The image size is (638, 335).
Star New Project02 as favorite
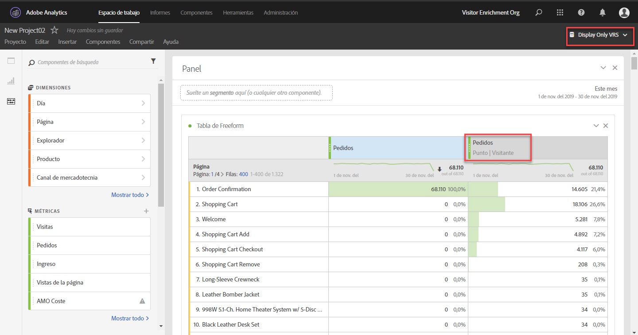tap(54, 31)
